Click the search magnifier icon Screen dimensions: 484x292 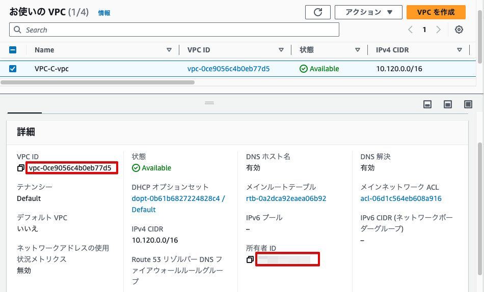(x=18, y=30)
